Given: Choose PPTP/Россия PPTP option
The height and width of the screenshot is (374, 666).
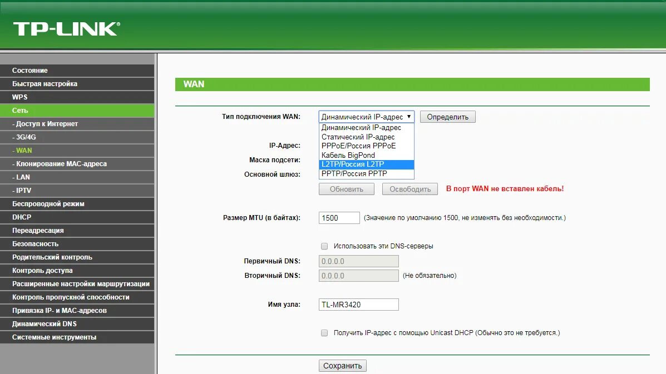Looking at the screenshot, I should point(366,174).
